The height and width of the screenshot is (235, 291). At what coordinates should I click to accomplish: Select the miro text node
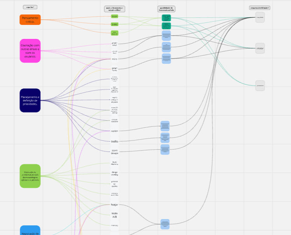pos(114,59)
